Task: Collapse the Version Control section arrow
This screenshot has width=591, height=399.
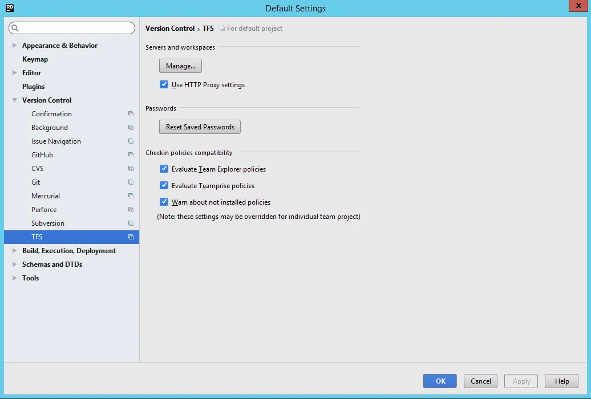Action: point(14,100)
